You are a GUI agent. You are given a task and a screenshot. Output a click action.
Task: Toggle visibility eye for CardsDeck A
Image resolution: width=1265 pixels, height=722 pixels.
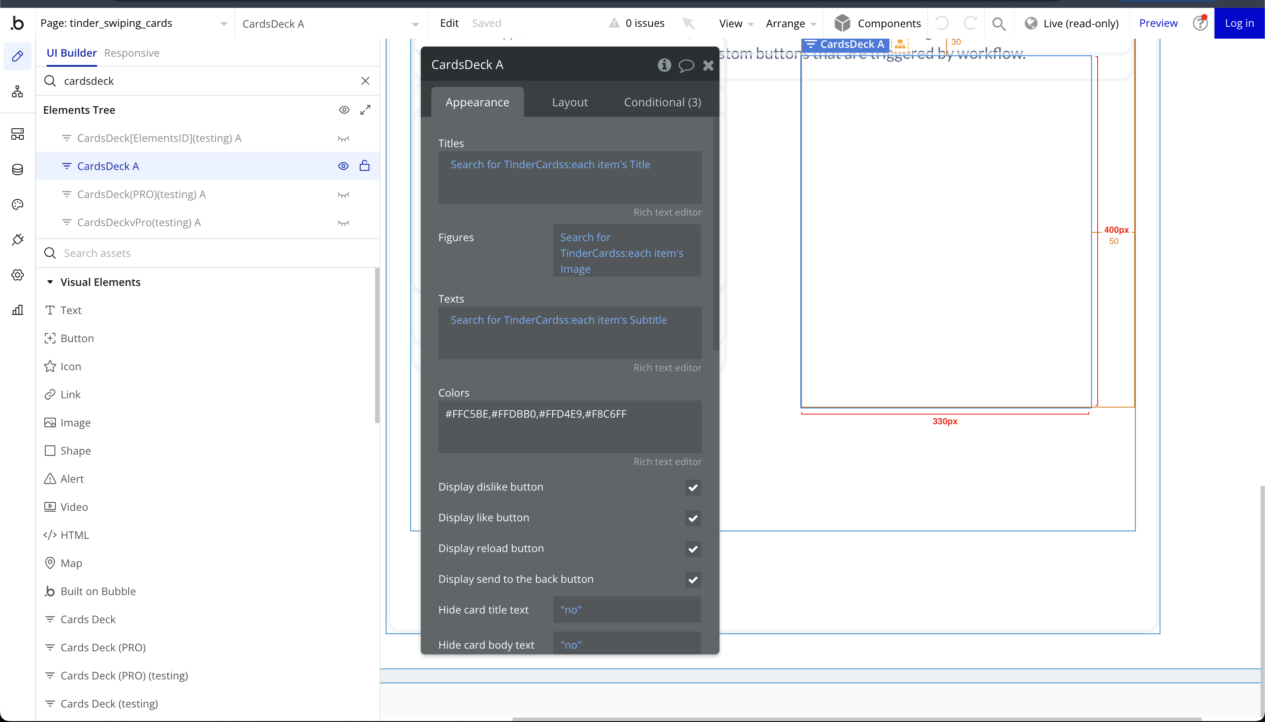(343, 166)
